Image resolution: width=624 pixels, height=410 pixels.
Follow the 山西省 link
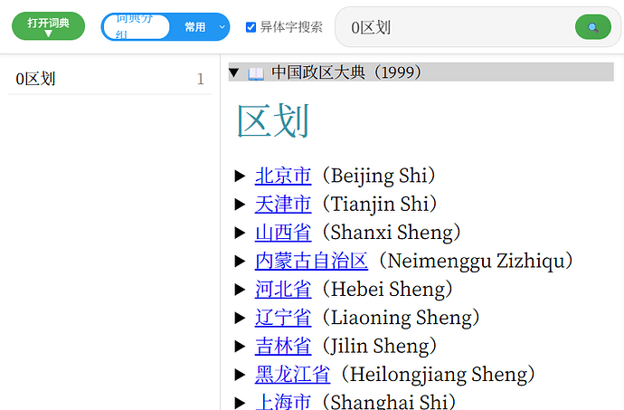283,233
